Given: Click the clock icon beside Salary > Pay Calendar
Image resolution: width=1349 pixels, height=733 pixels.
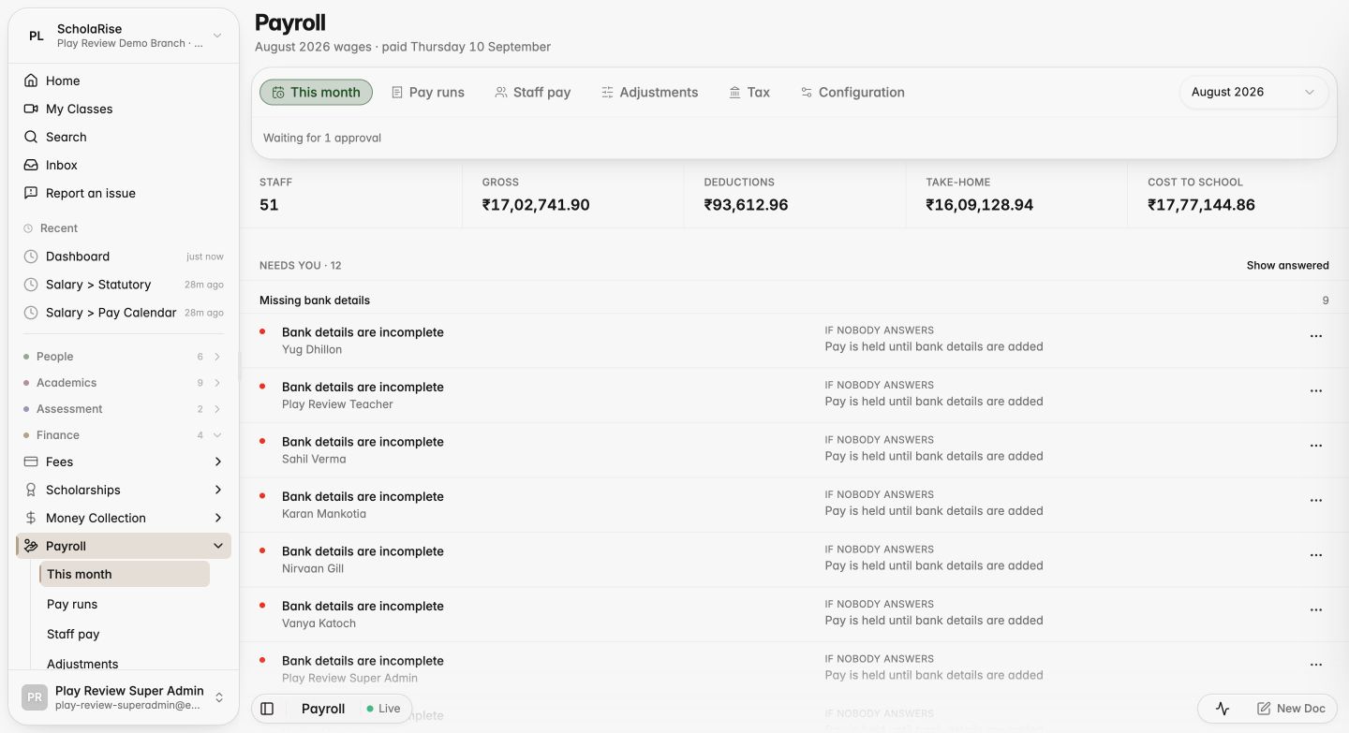Looking at the screenshot, I should (x=31, y=313).
